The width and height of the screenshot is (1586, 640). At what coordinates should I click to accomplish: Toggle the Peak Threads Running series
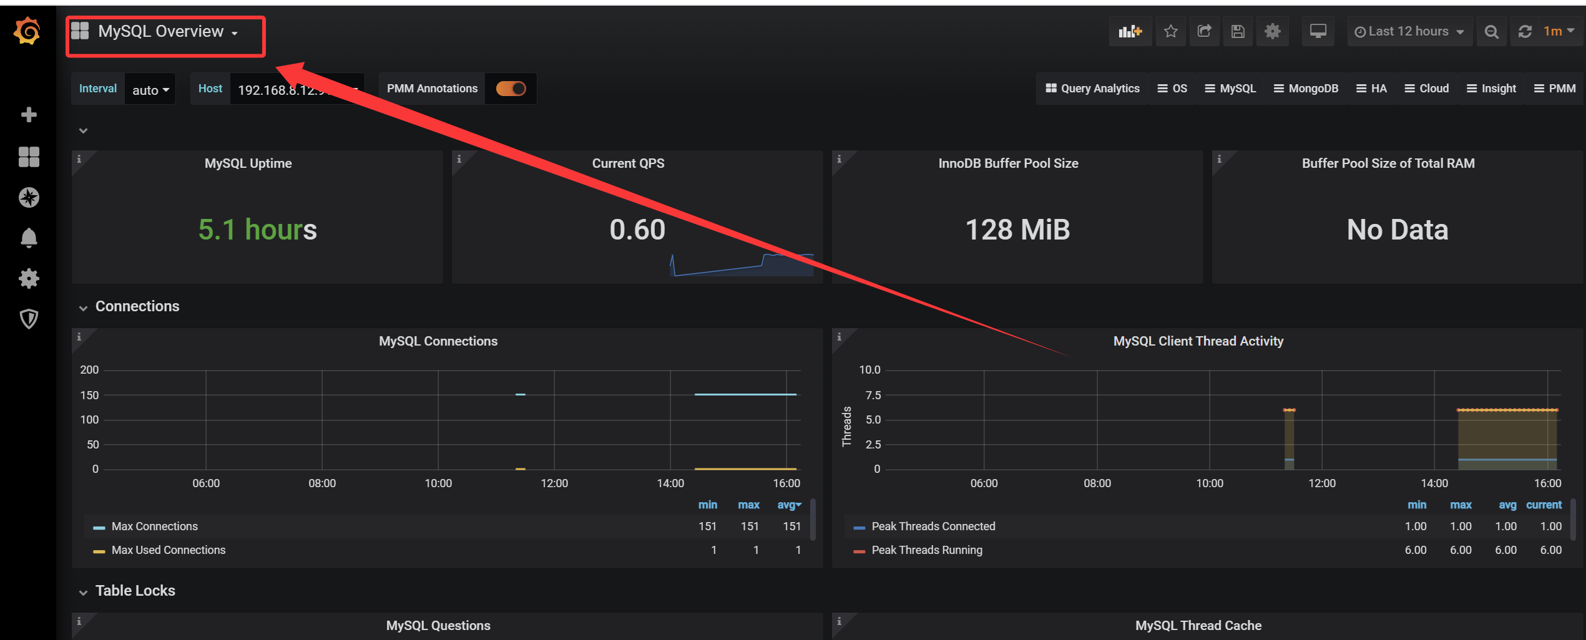[x=927, y=550]
